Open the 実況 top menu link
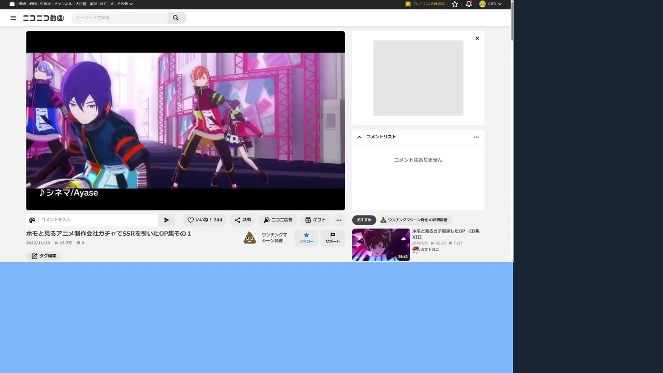This screenshot has width=663, height=373. (93, 4)
